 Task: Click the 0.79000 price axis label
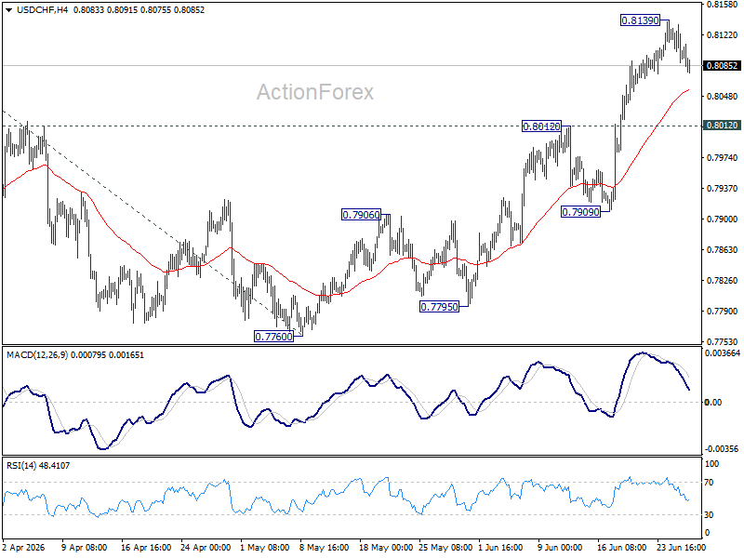[x=723, y=219]
